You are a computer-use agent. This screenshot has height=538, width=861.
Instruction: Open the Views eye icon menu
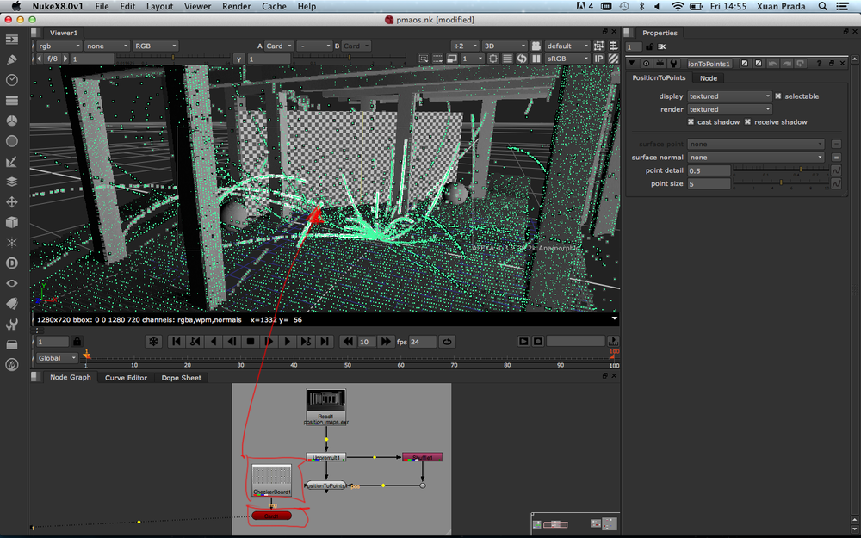coord(12,283)
